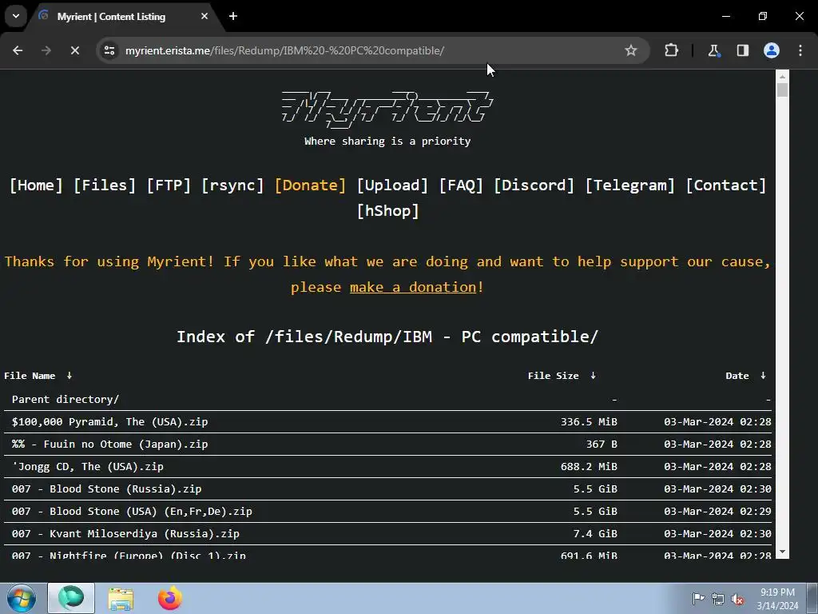Image resolution: width=818 pixels, height=614 pixels.
Task: Toggle the browser side panel
Action: point(742,50)
